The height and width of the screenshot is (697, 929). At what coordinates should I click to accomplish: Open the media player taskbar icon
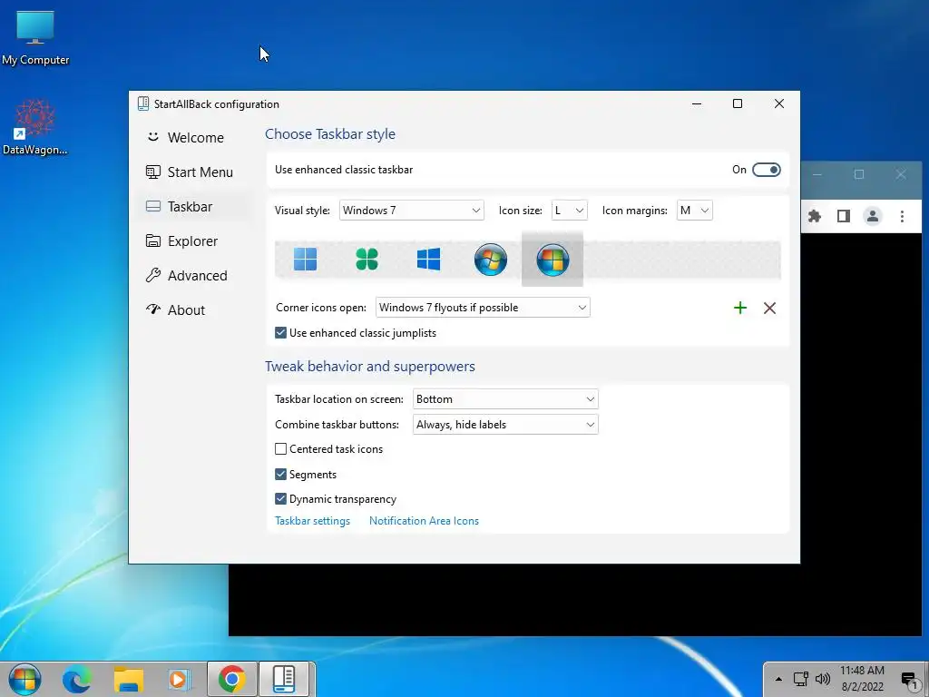tap(180, 679)
